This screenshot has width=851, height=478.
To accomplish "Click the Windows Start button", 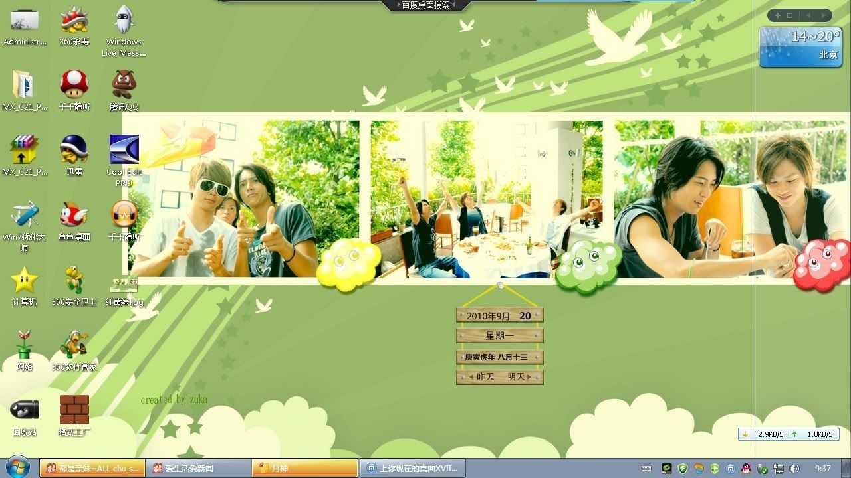I will click(17, 467).
